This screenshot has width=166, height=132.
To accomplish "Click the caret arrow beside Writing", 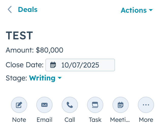I will (x=60, y=78).
